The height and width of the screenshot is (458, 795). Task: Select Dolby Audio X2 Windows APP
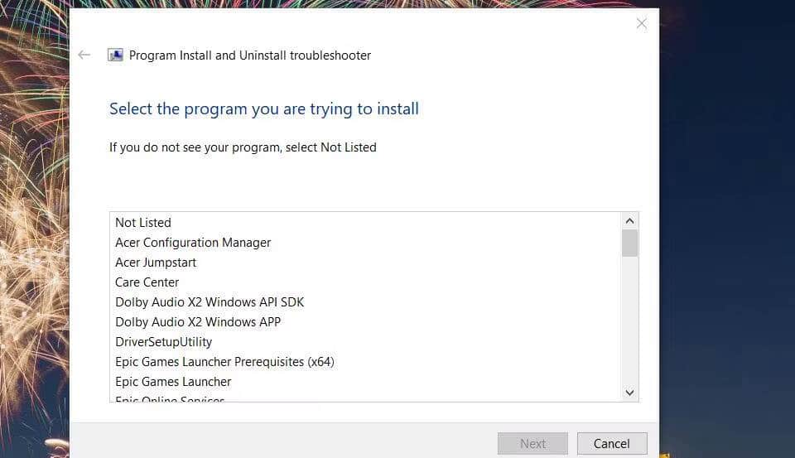[x=198, y=322]
